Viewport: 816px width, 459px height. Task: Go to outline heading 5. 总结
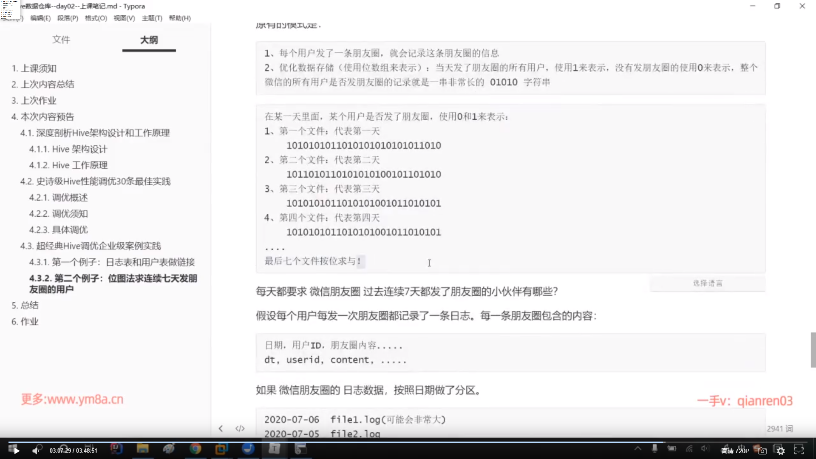[25, 305]
